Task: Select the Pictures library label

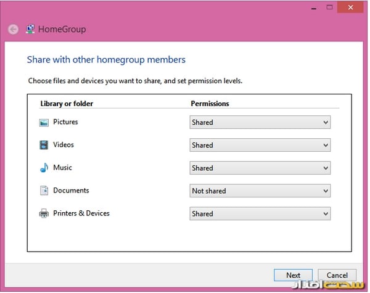Action: click(x=65, y=122)
